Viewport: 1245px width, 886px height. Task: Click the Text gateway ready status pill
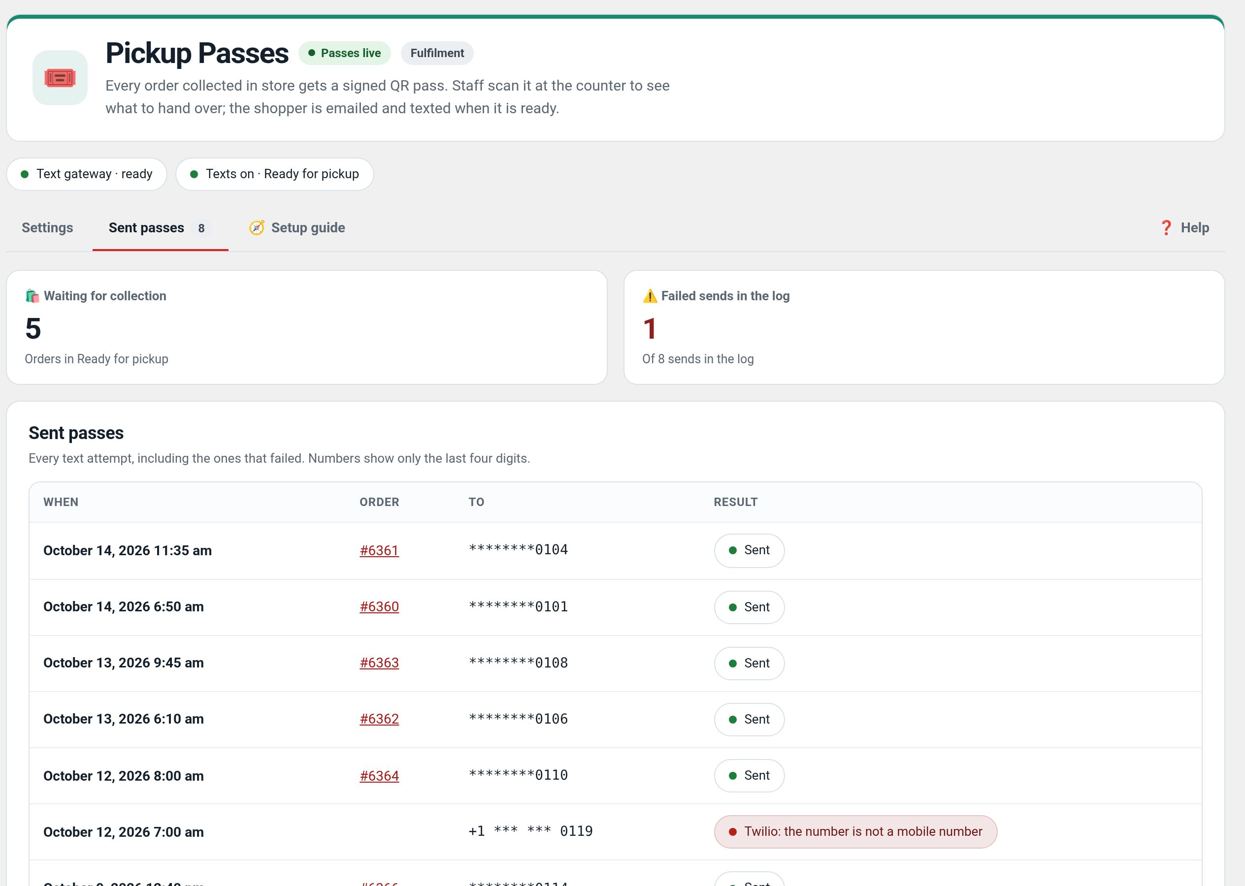tap(87, 174)
